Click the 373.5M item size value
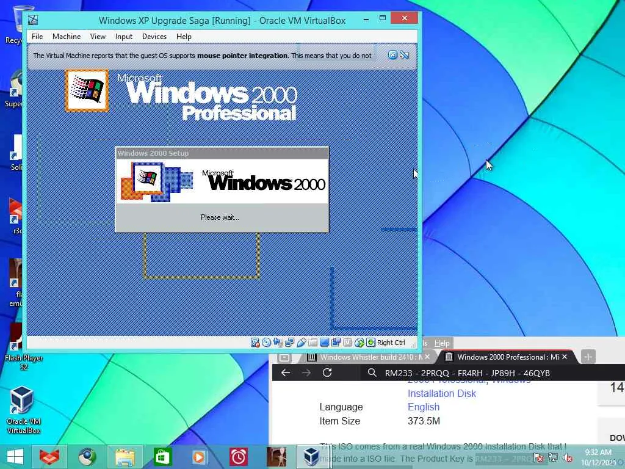This screenshot has height=469, width=625. (x=424, y=421)
